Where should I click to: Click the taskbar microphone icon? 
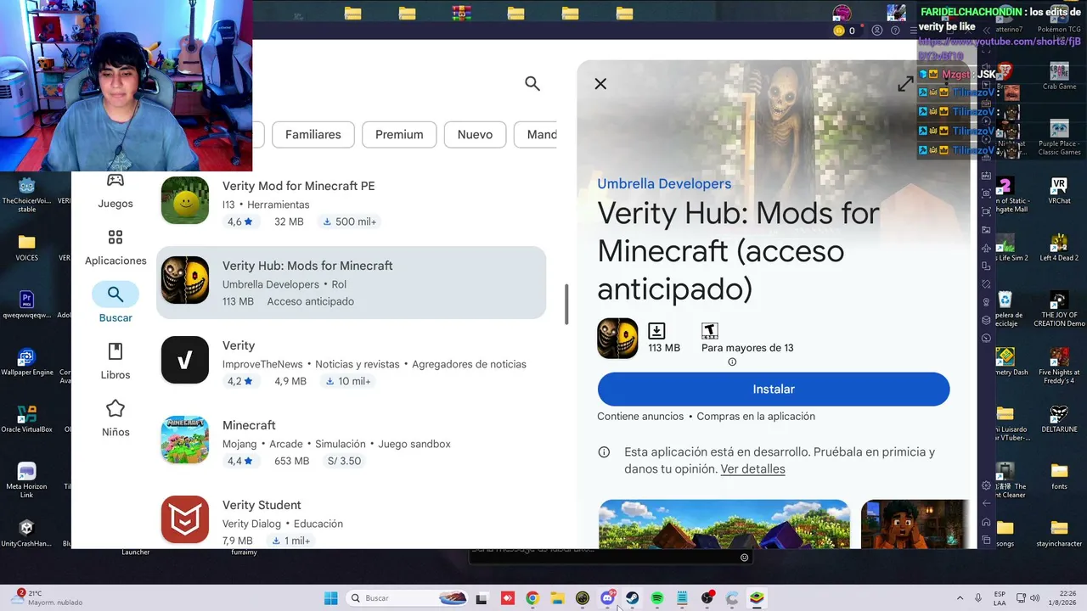pos(978,598)
